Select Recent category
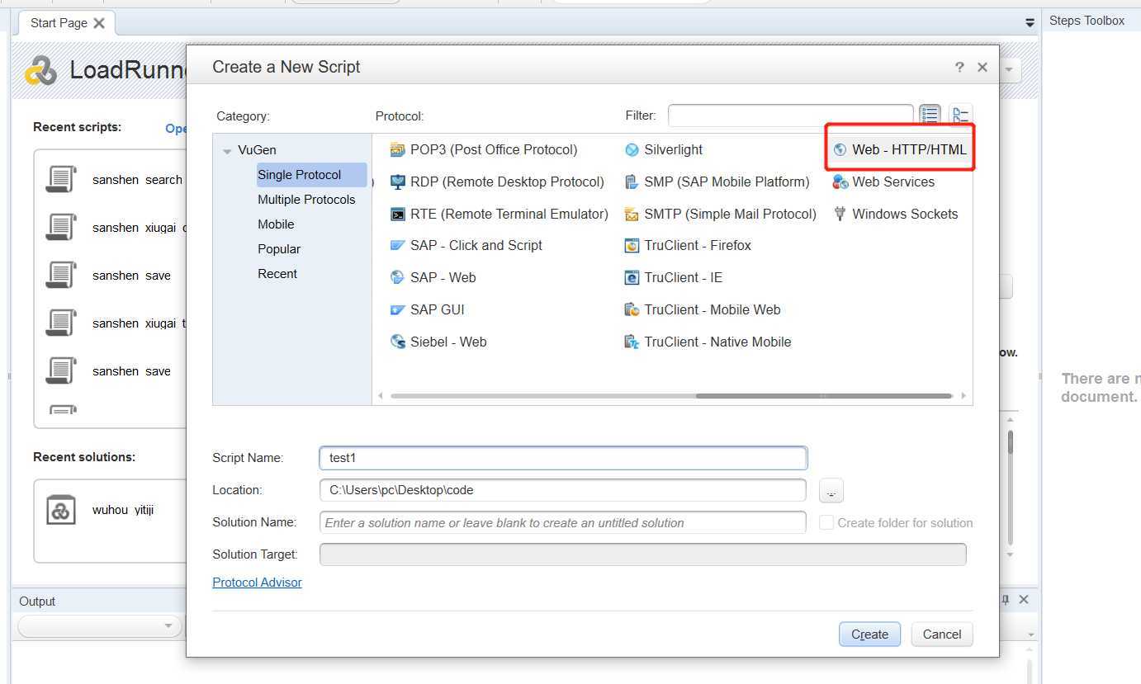This screenshot has width=1141, height=684. click(x=277, y=274)
